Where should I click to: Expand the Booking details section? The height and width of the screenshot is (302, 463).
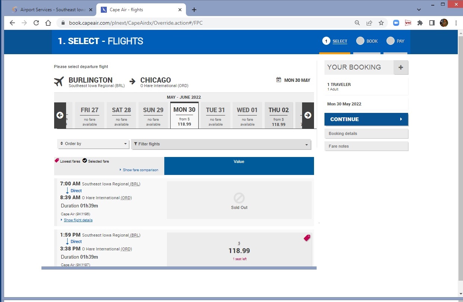click(366, 134)
